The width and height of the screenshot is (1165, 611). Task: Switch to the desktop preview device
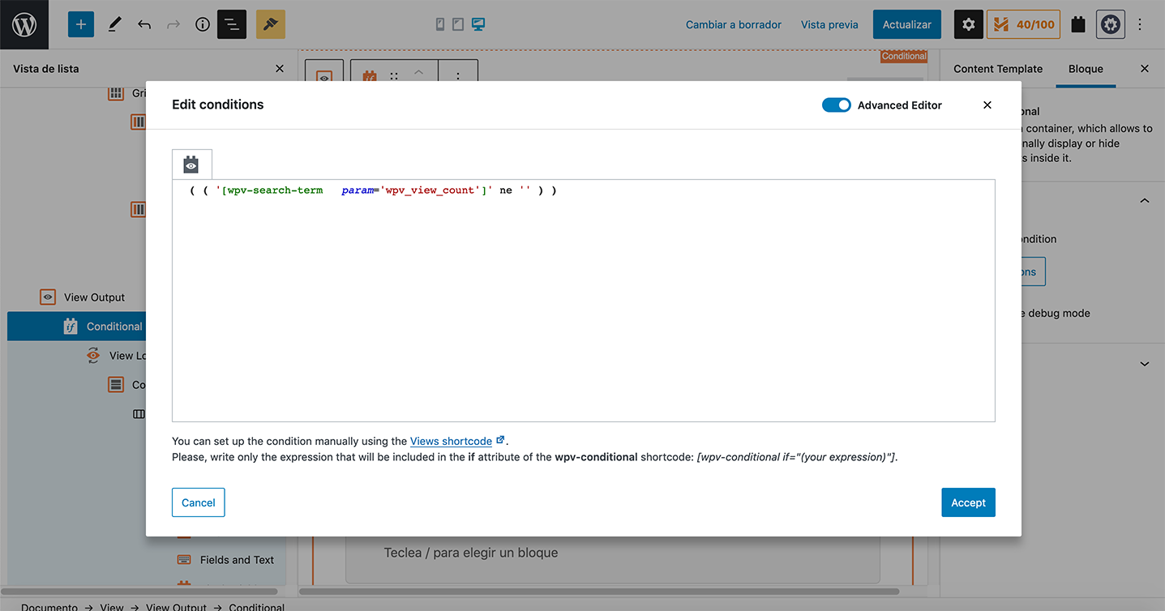pyautogui.click(x=478, y=24)
